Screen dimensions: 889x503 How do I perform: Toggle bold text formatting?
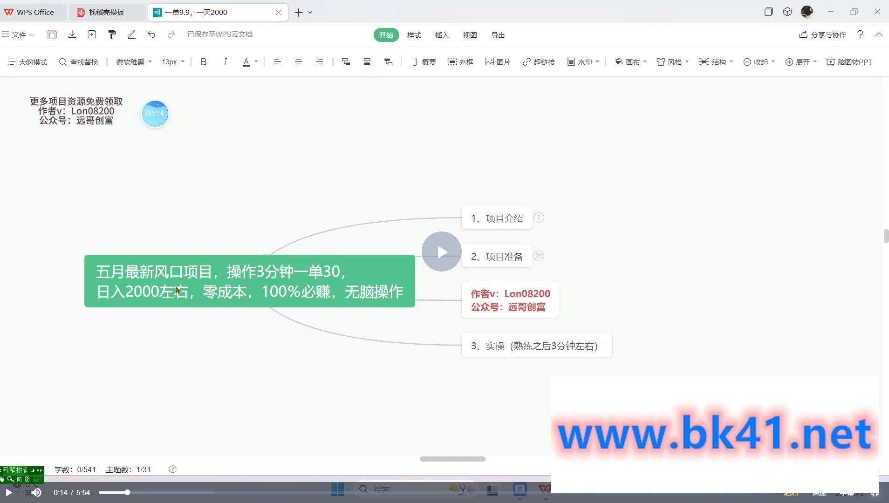204,62
